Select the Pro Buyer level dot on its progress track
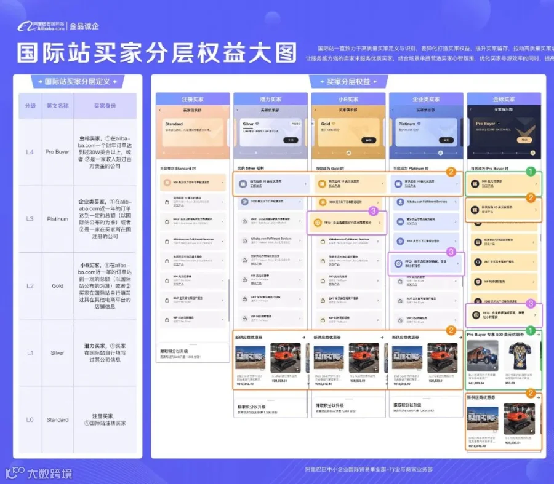Screen dimensions: 554x484 [532, 153]
